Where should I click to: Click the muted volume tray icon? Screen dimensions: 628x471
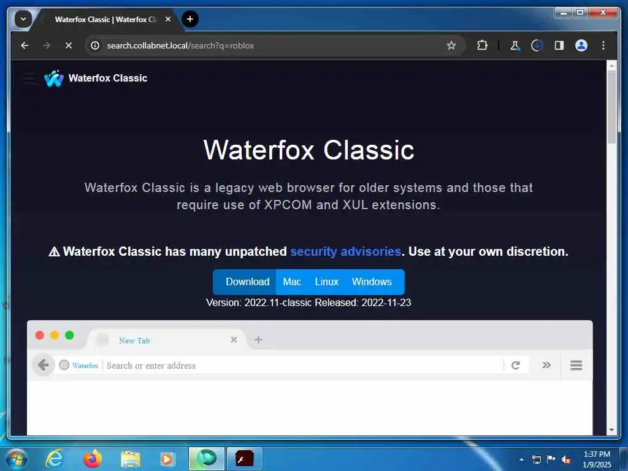566,460
